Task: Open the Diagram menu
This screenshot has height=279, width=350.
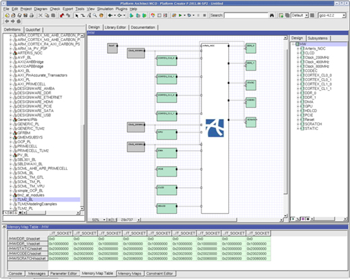Action: [40, 9]
